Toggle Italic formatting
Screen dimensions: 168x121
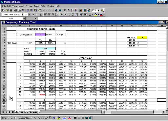37,14
